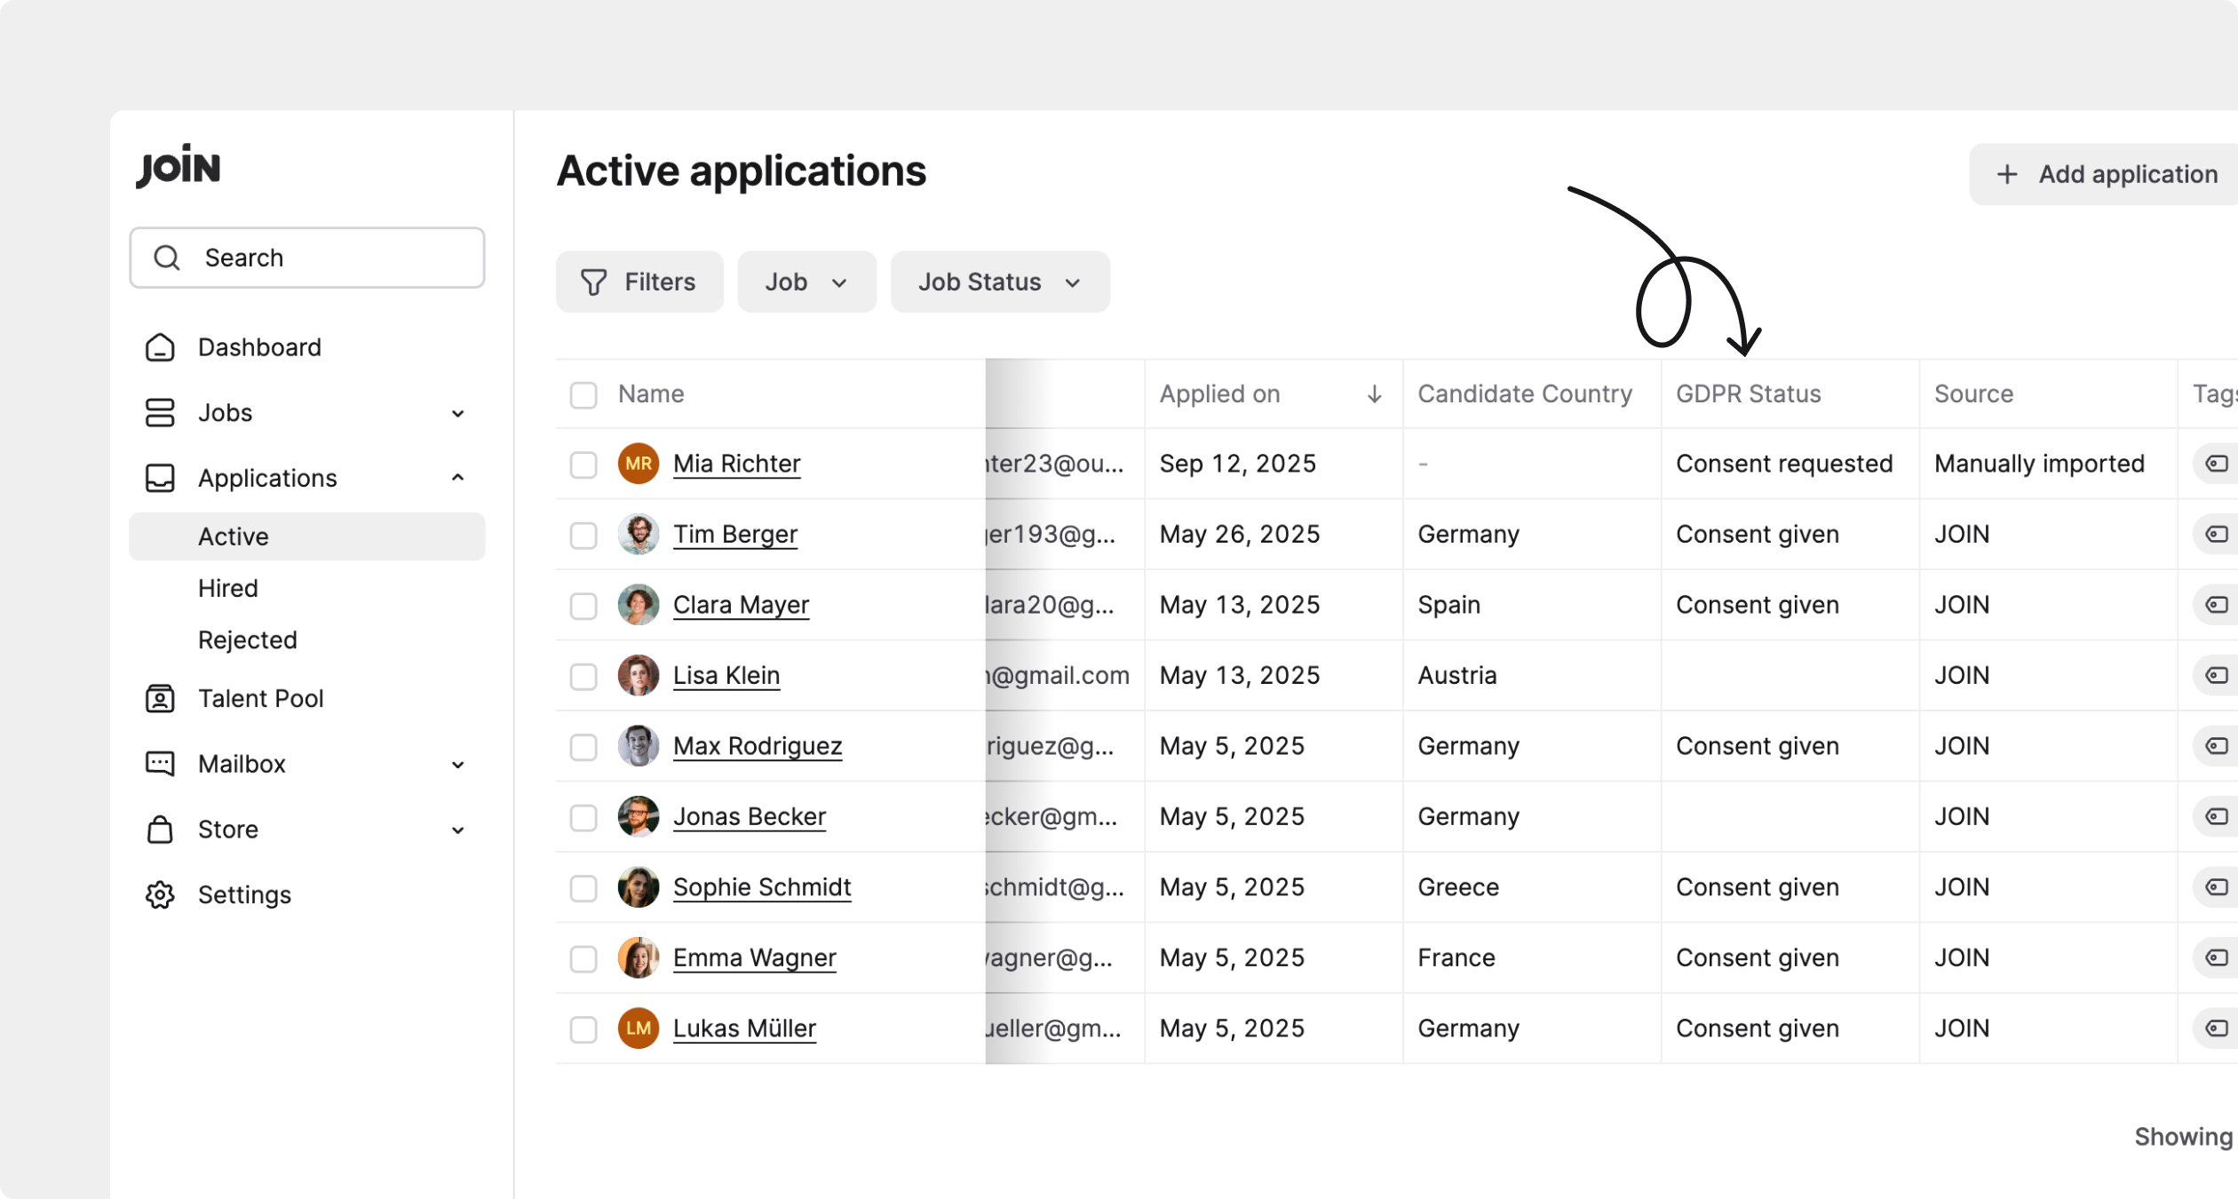Click the tag icon for Mia Richter
The image size is (2238, 1199).
2217,464
